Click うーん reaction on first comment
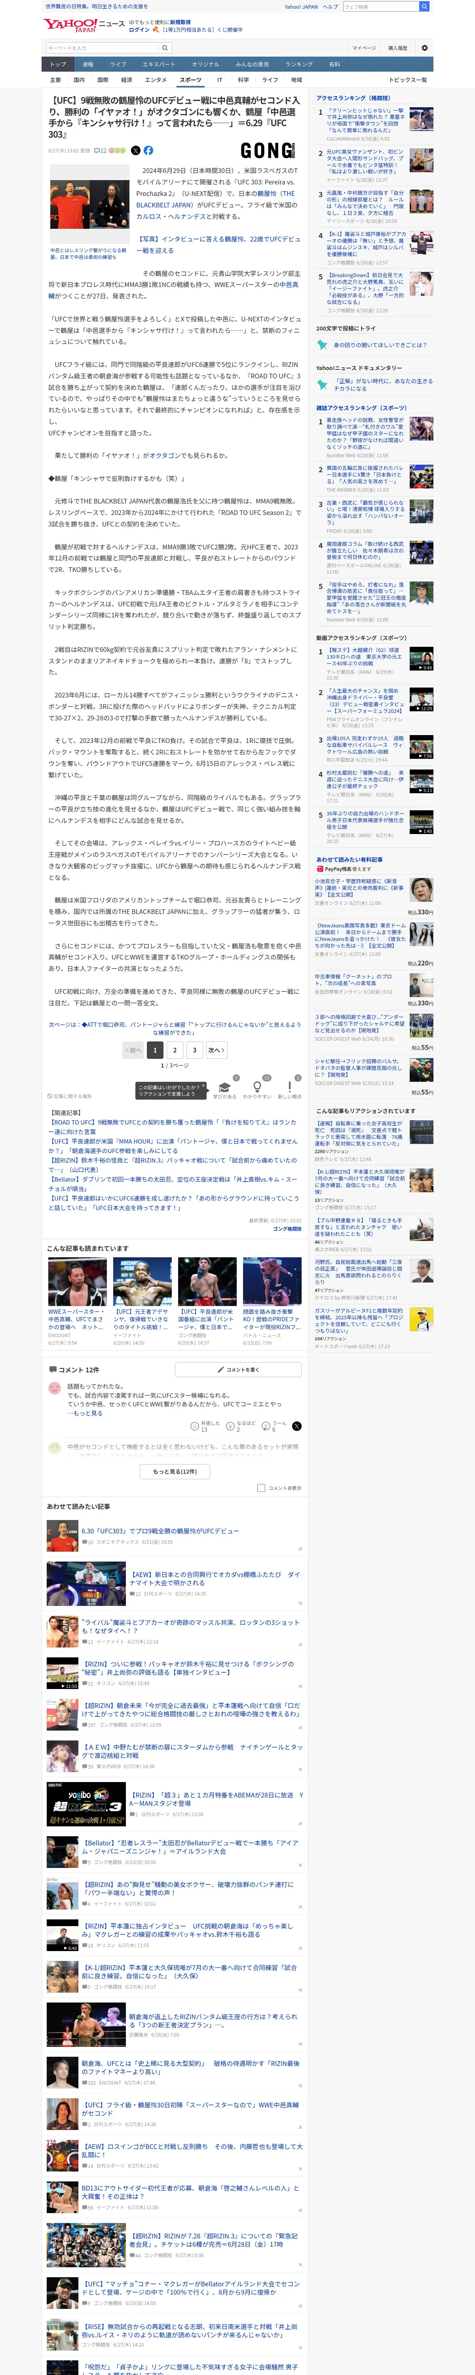This screenshot has height=2375, width=475. pos(265,1426)
